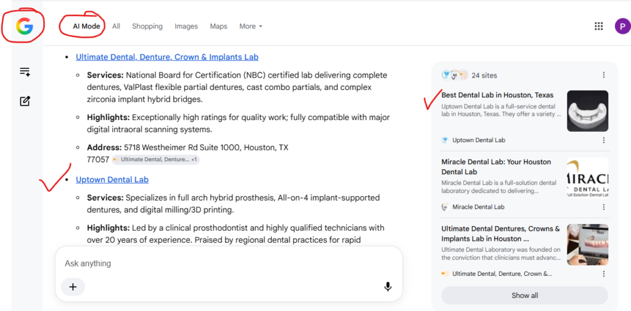Open the Uptown Dental Lab link
The width and height of the screenshot is (631, 311).
pos(112,179)
